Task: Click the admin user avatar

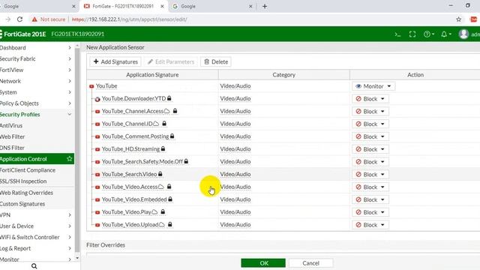Action: tap(463, 34)
